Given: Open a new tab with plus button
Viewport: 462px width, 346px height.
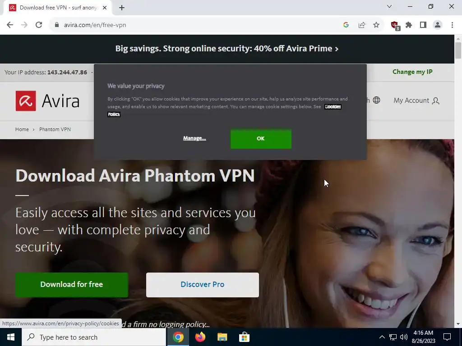Looking at the screenshot, I should (x=122, y=8).
